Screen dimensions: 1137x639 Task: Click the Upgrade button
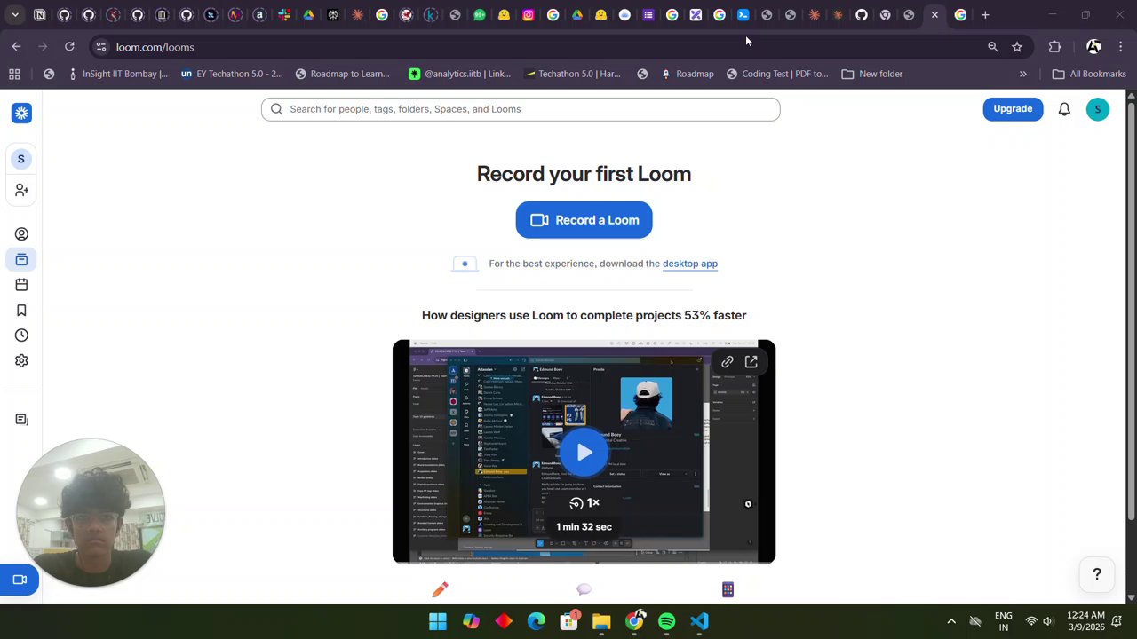pyautogui.click(x=1013, y=109)
